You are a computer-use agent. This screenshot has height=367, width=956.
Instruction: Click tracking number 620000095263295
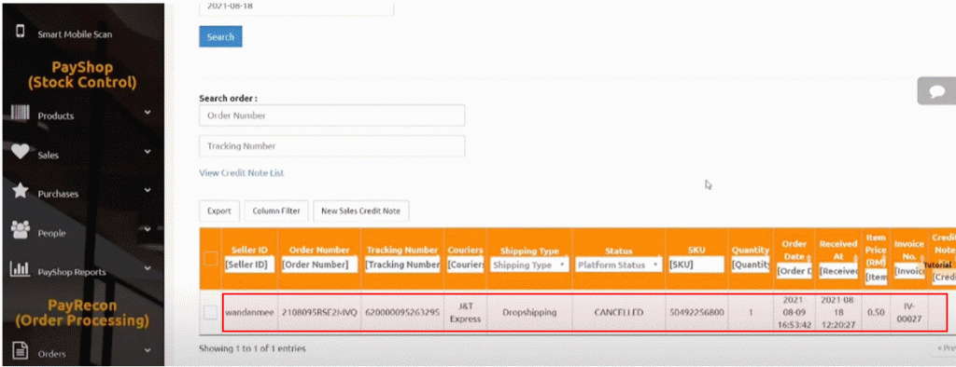point(401,312)
